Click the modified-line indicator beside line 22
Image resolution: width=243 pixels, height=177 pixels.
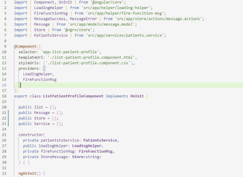click(8, 118)
